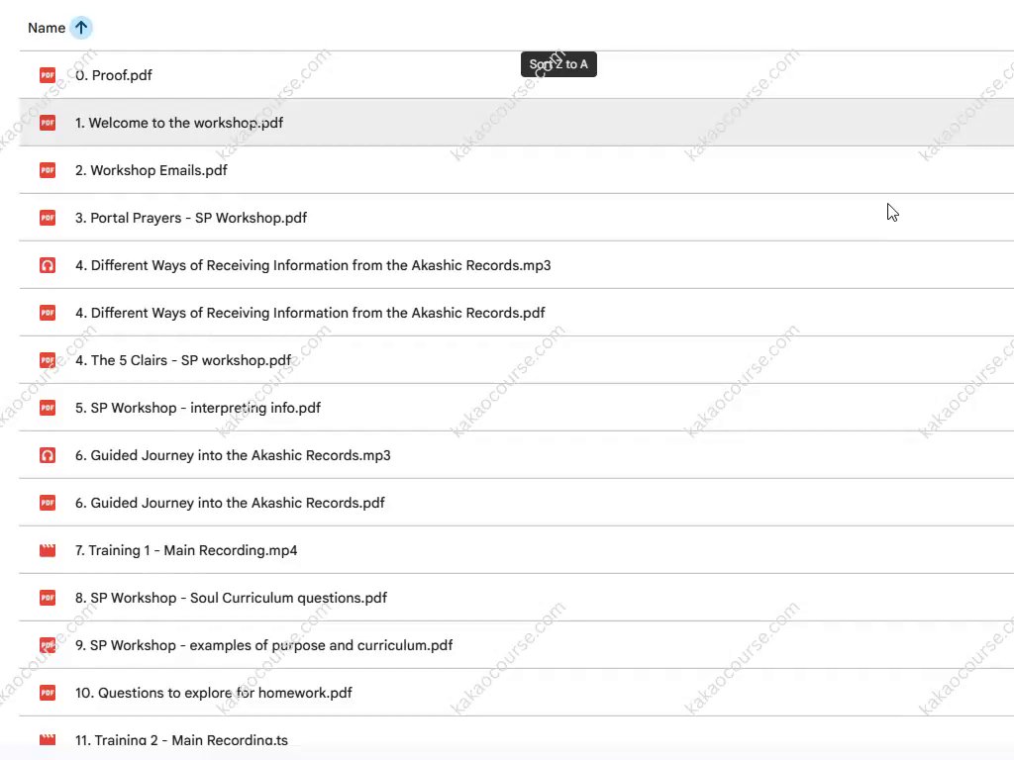Open 0. Proof.pdf file
This screenshot has width=1014, height=760.
114,75
